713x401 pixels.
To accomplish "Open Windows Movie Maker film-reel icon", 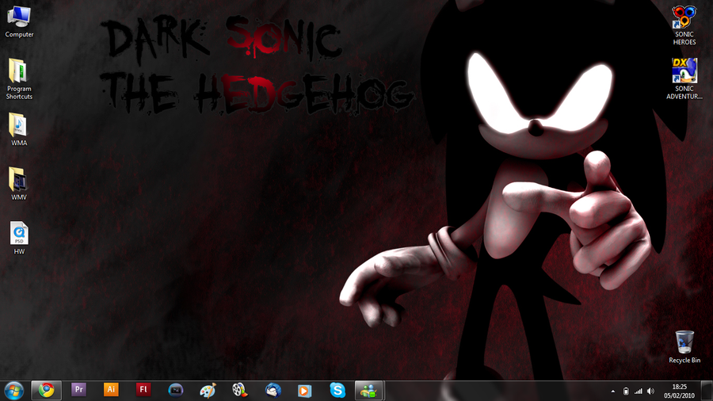I will point(239,390).
